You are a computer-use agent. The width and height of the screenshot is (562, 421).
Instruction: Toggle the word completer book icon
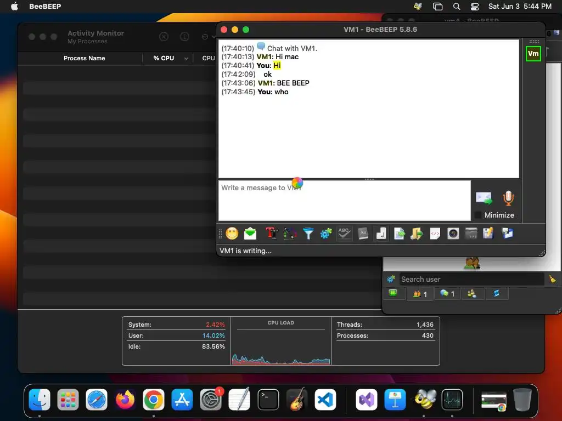point(363,234)
